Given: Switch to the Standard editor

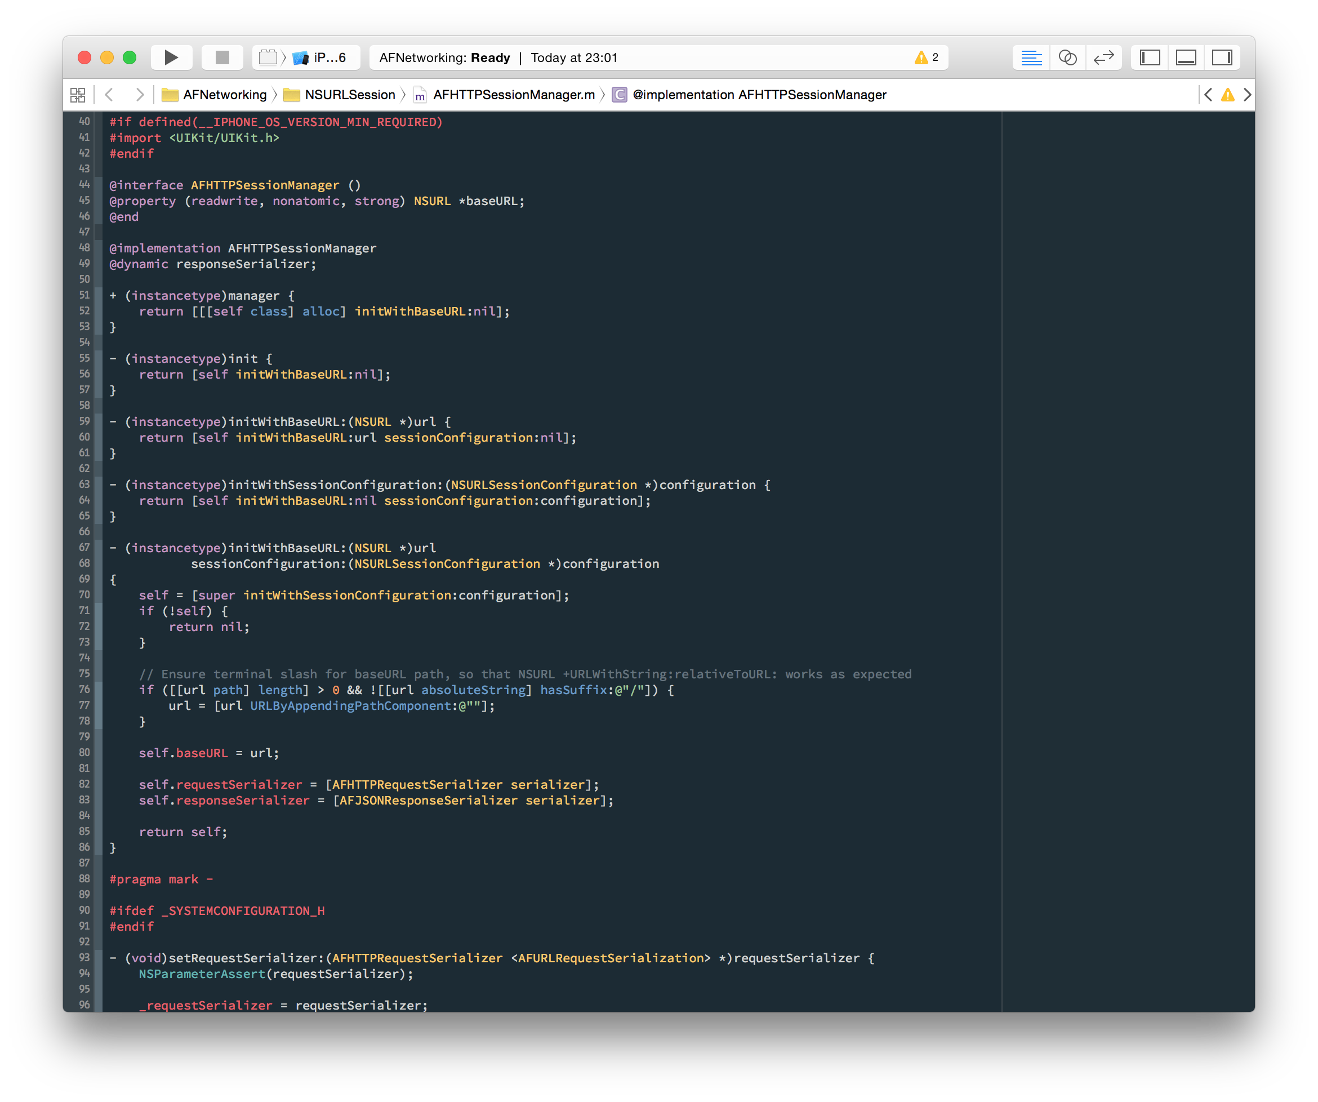Looking at the screenshot, I should click(x=1031, y=58).
